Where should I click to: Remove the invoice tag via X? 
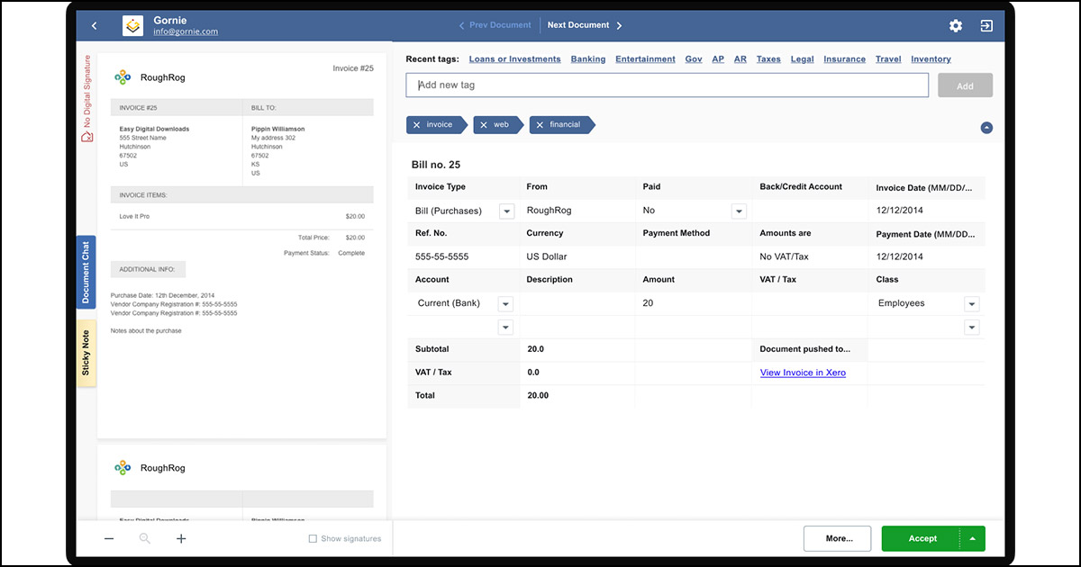416,125
